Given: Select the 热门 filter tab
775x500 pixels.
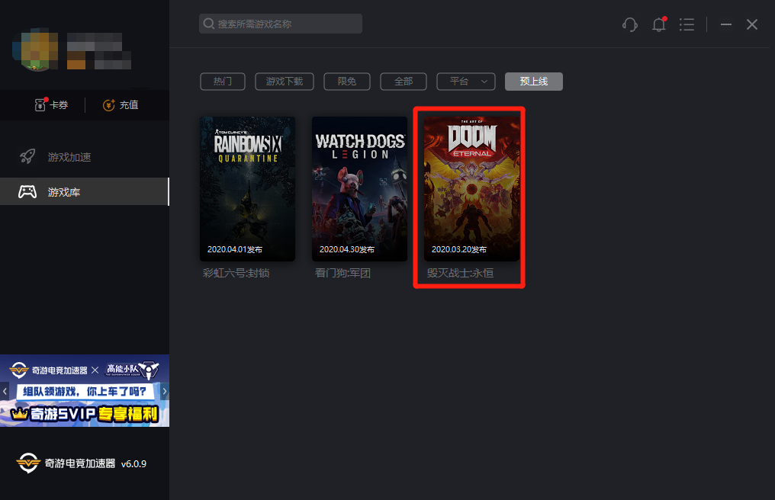Looking at the screenshot, I should 223,82.
